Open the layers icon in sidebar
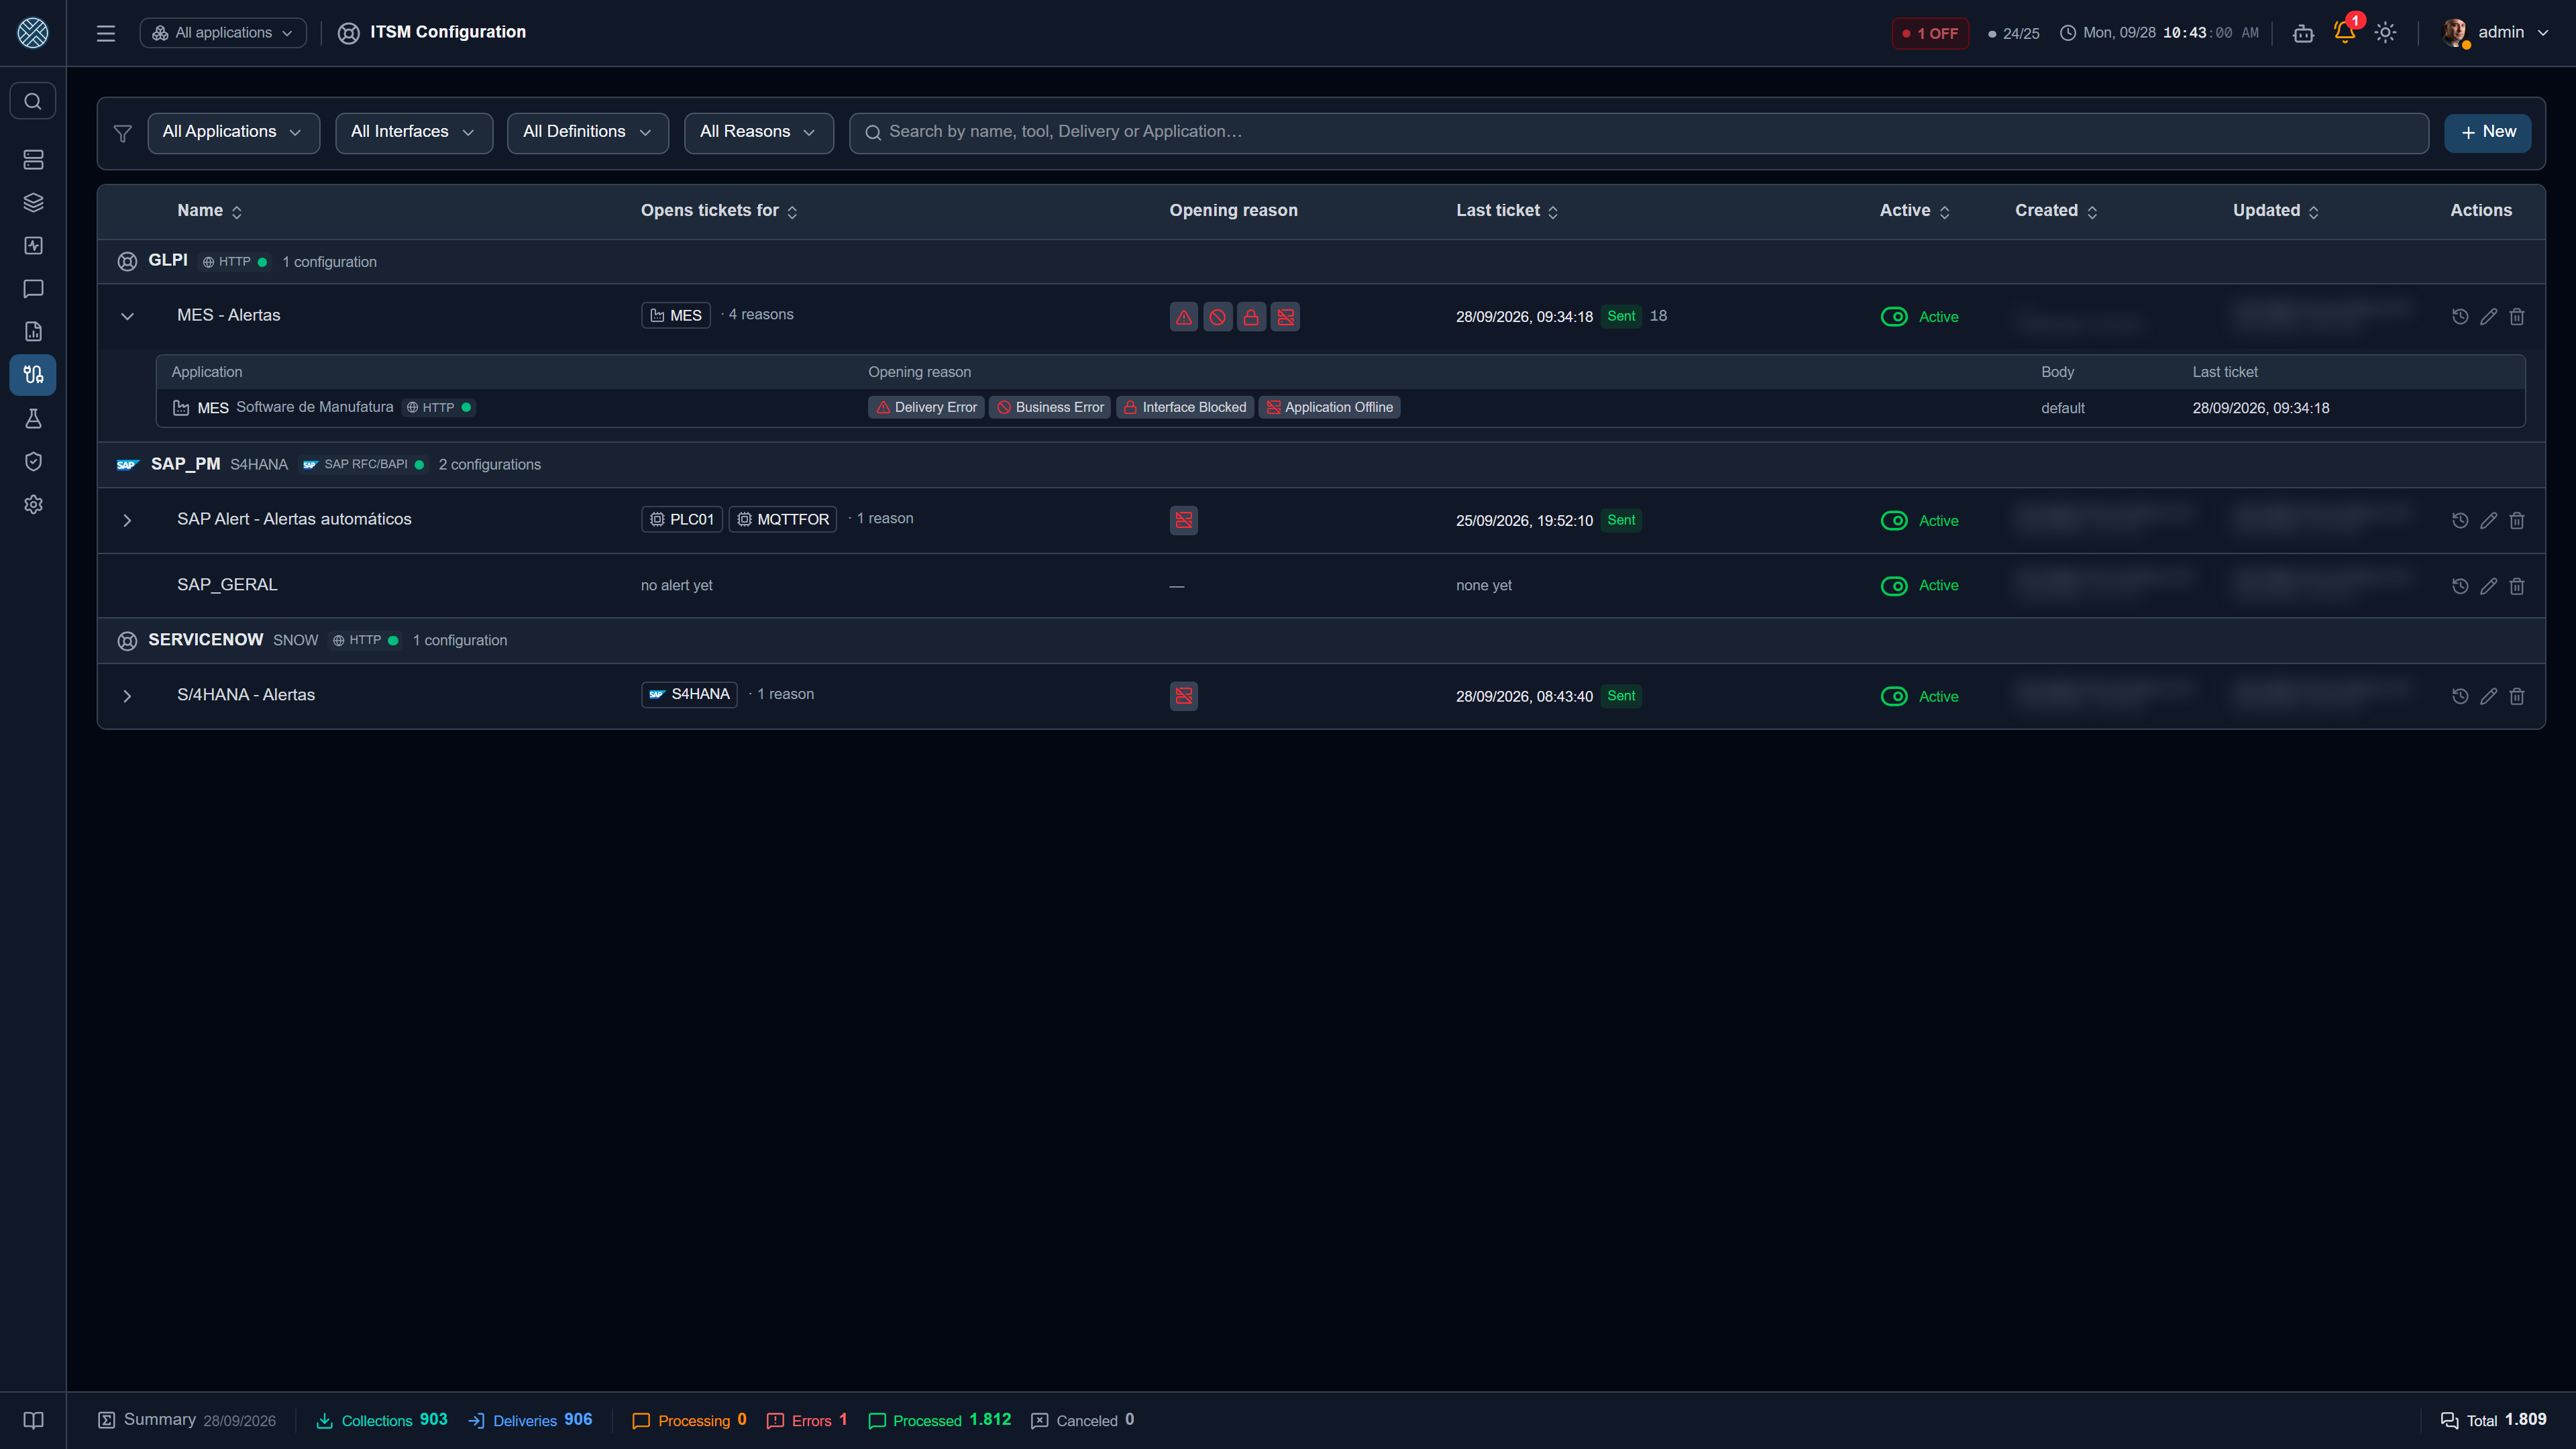Screen dimensions: 2576x1449 click(x=33, y=203)
